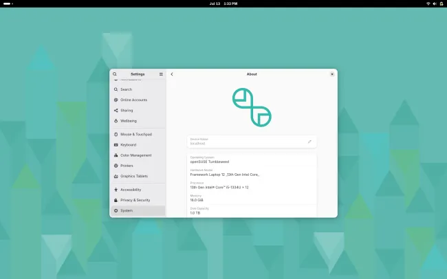
Task: Click the Framework Laptop hardware model row
Action: click(252, 172)
